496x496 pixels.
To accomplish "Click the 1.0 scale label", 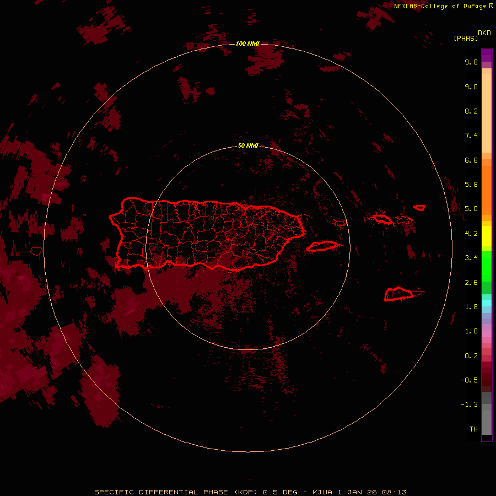I will (x=471, y=331).
